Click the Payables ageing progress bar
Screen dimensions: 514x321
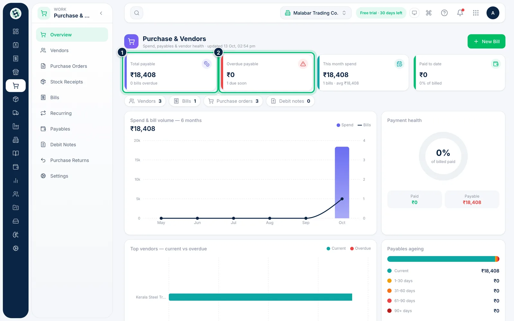pyautogui.click(x=443, y=259)
